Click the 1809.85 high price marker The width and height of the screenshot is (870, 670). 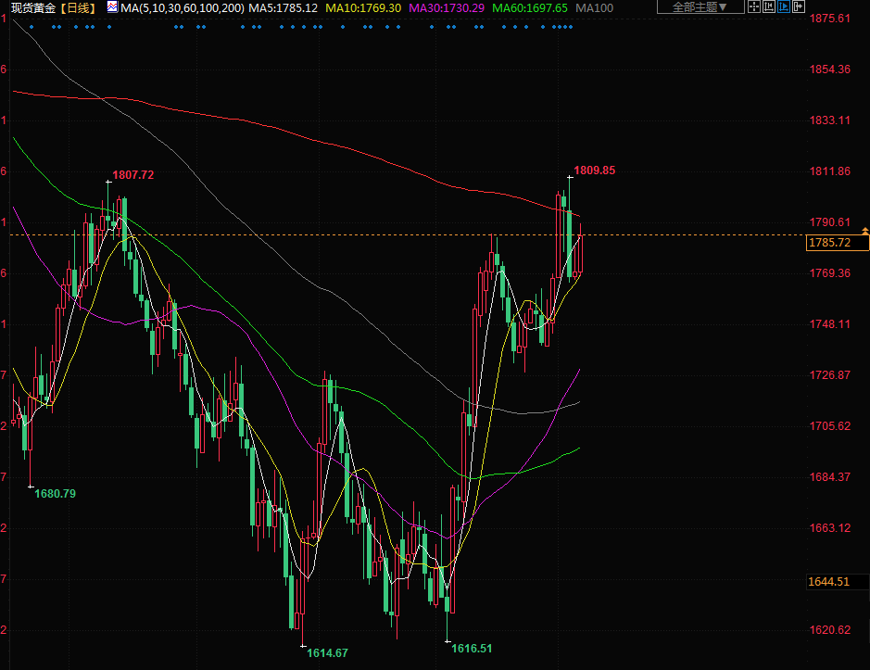click(594, 171)
